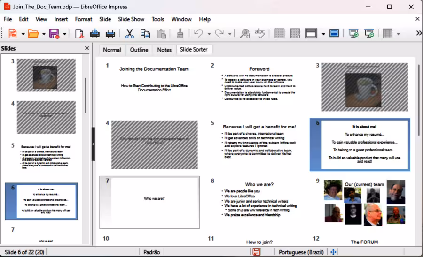Switch to the Outline view tab
Viewport: 423px width, 257px height.
tap(139, 50)
